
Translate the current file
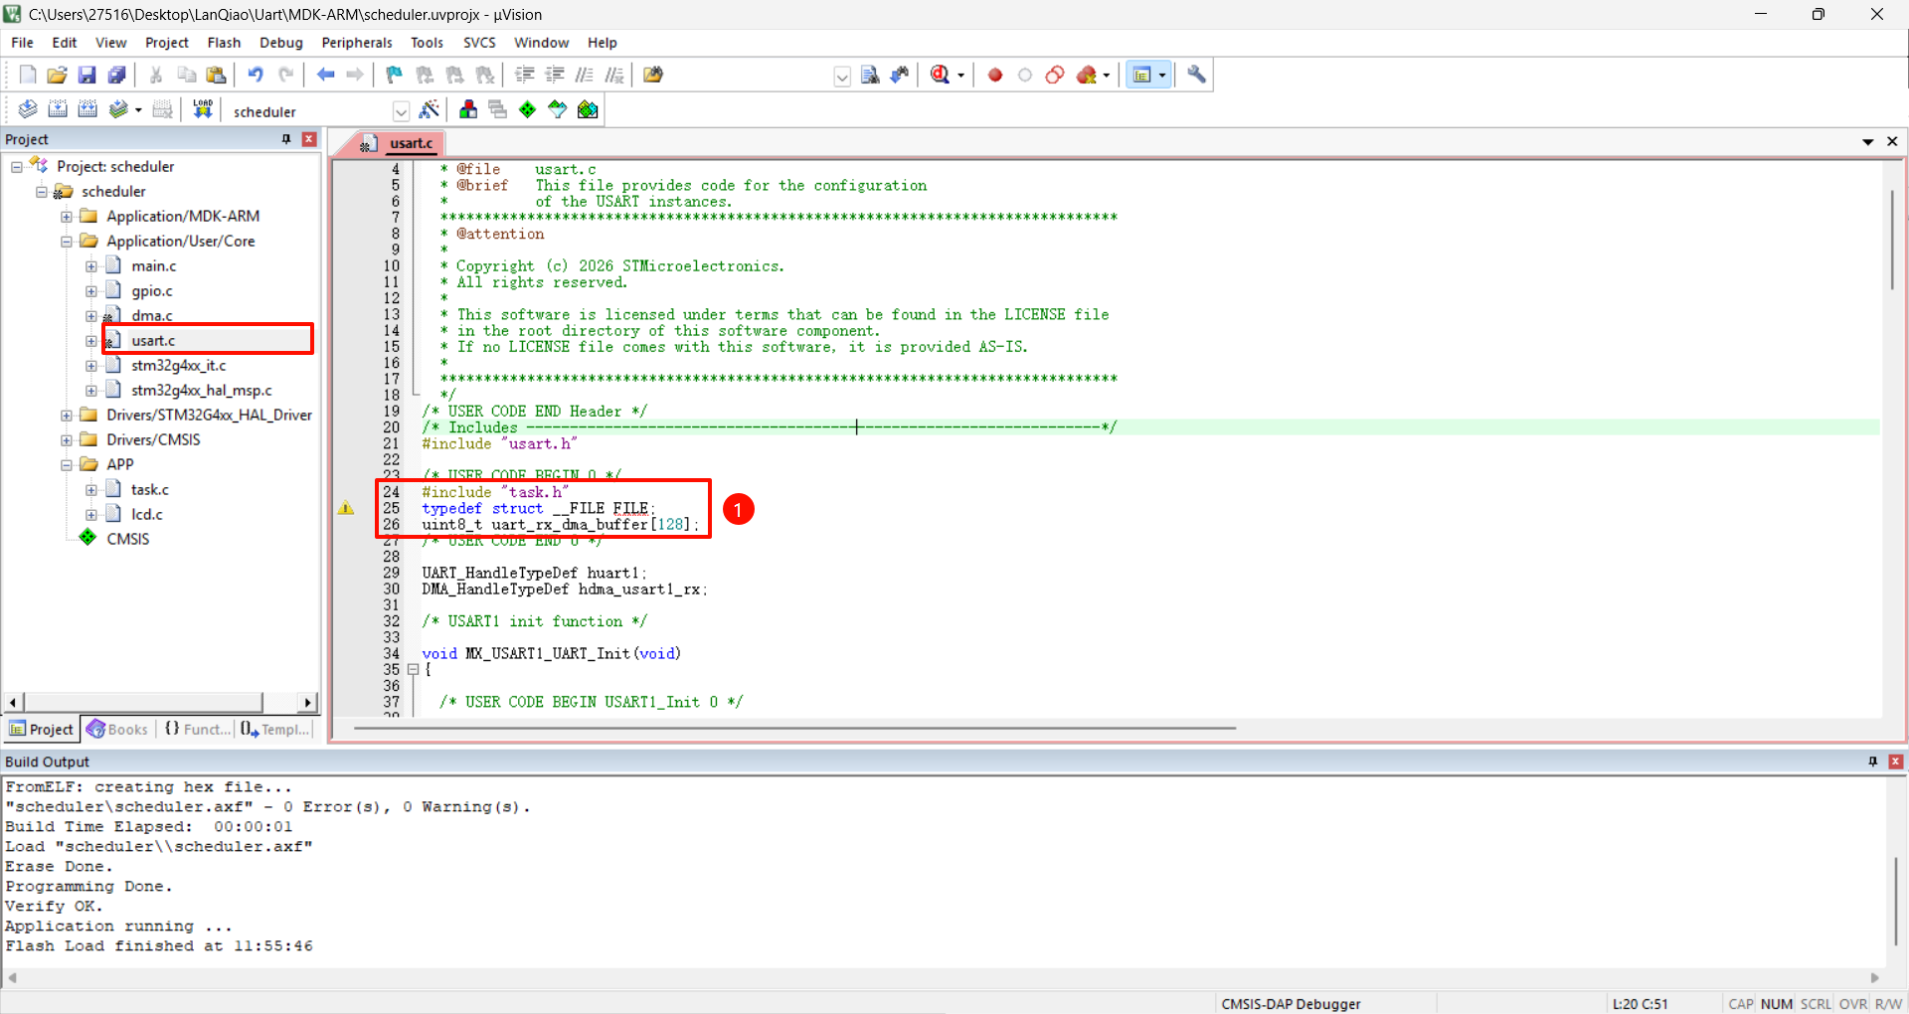click(x=28, y=109)
